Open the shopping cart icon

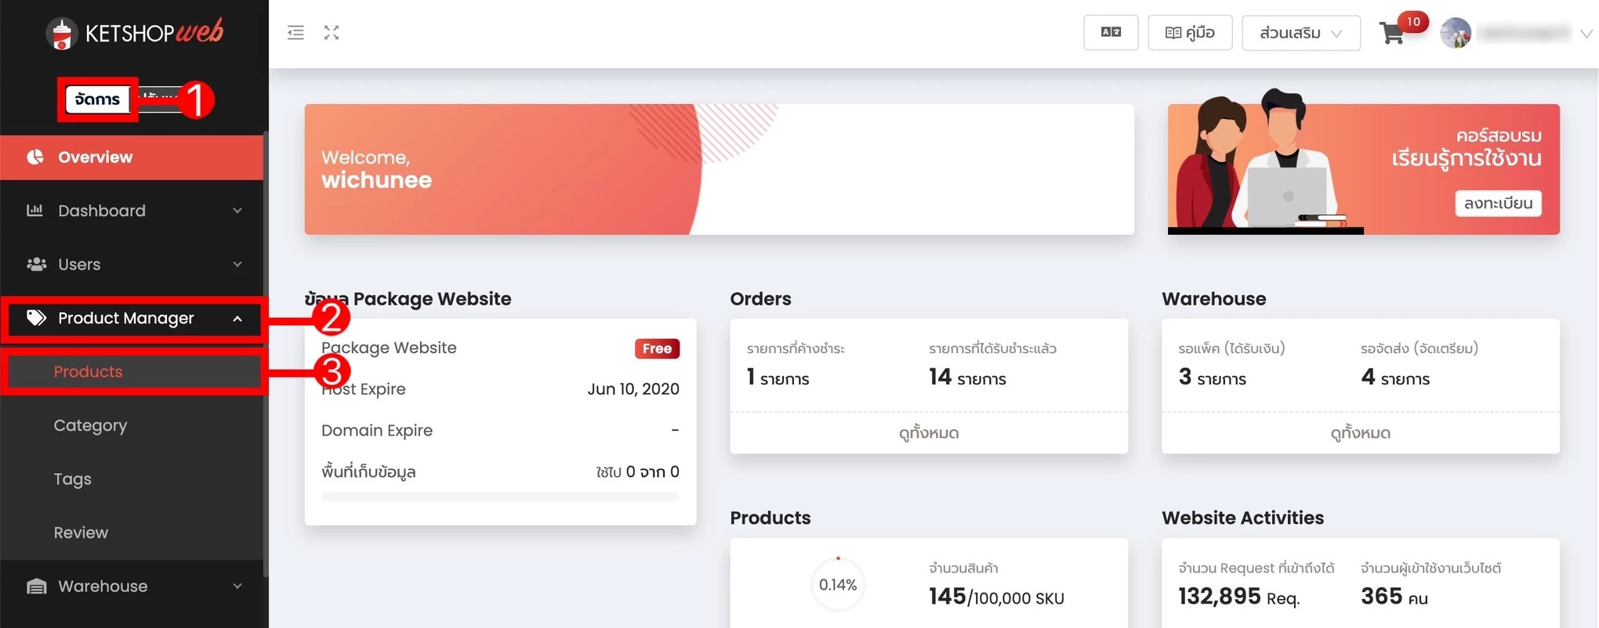click(1392, 34)
